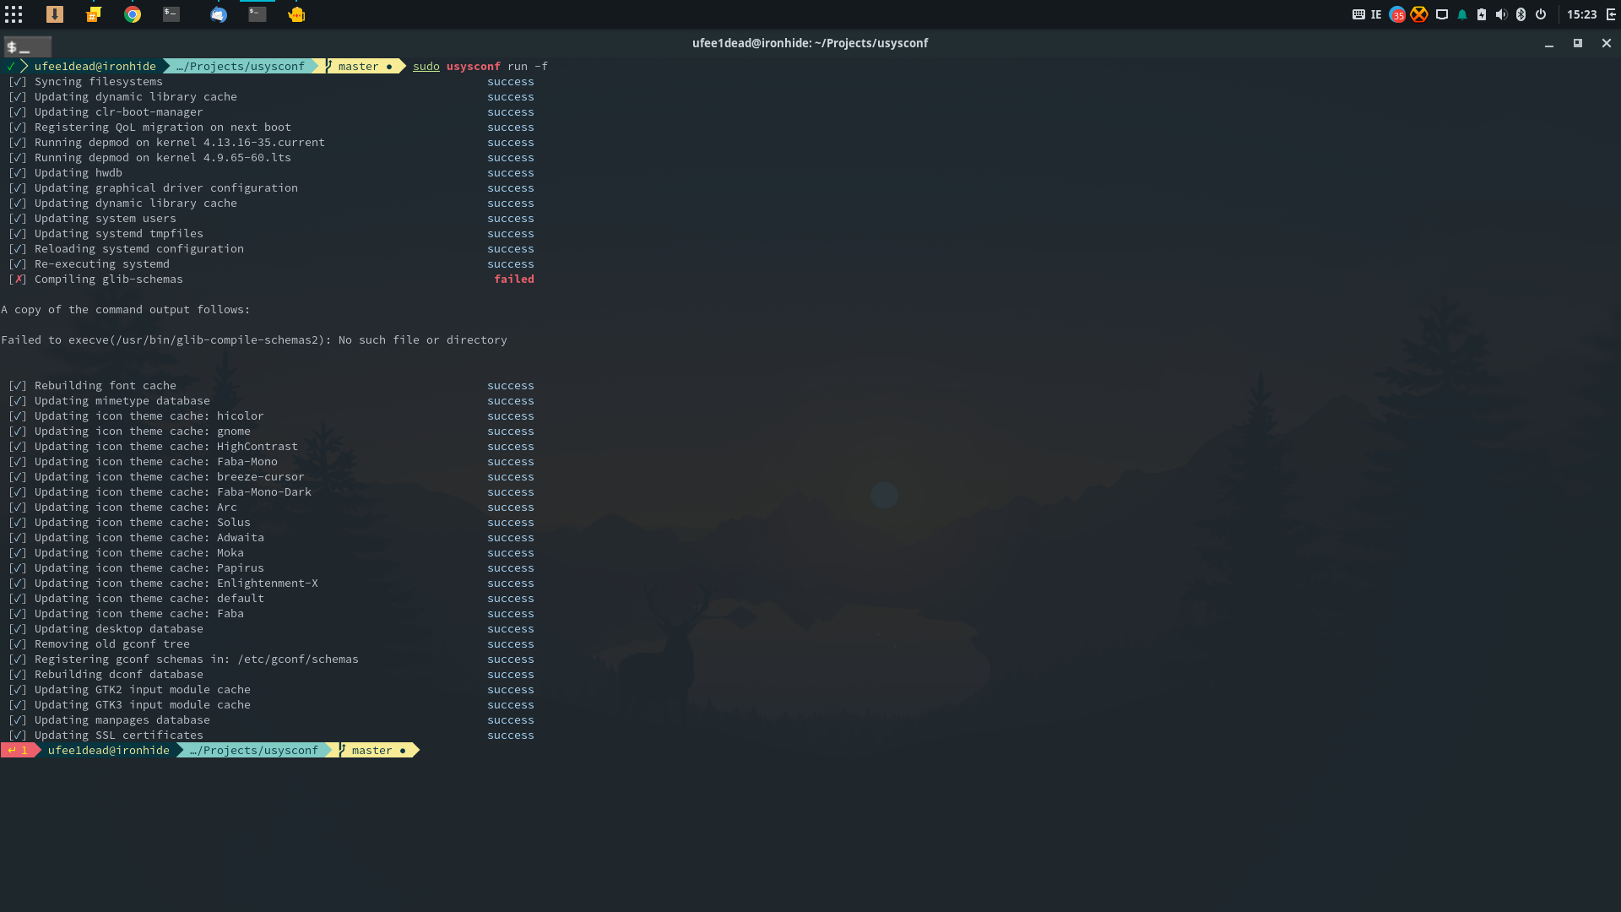Click 'Updating clr-boot-manager' line
The width and height of the screenshot is (1621, 912).
click(119, 111)
